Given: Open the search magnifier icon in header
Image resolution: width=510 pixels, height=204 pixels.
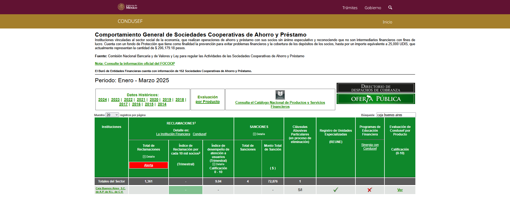Looking at the screenshot, I should click(390, 8).
